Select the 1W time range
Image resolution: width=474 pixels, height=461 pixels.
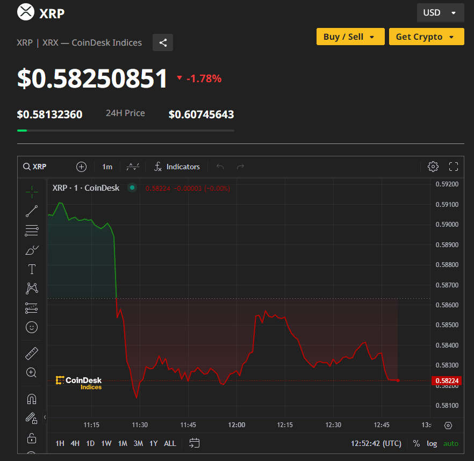[106, 443]
